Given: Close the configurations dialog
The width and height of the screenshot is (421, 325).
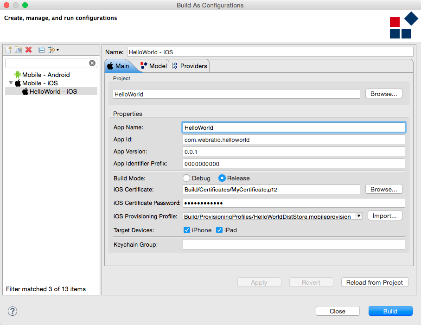Looking at the screenshot, I should pos(338,311).
